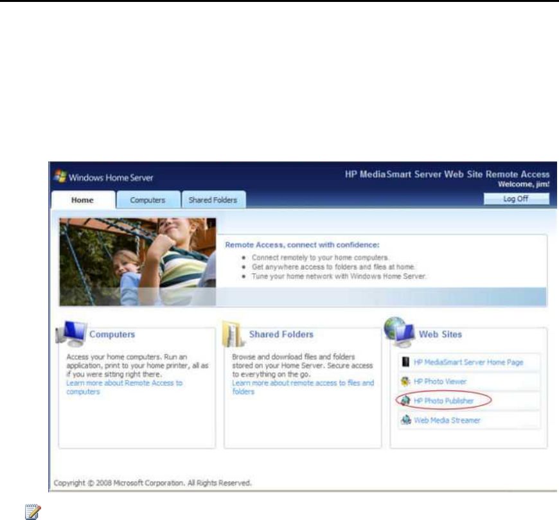Open the Web Media Streamer link
Image resolution: width=559 pixels, height=520 pixels.
[447, 420]
